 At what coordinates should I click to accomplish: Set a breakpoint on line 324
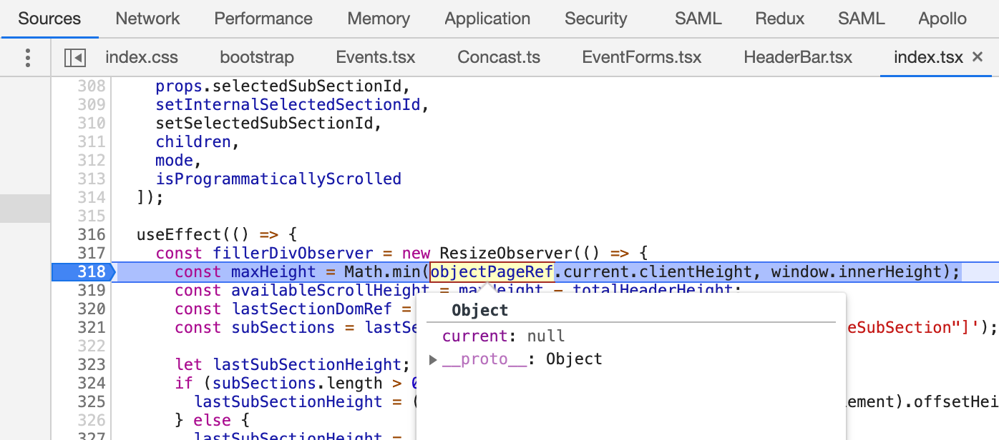click(x=92, y=383)
